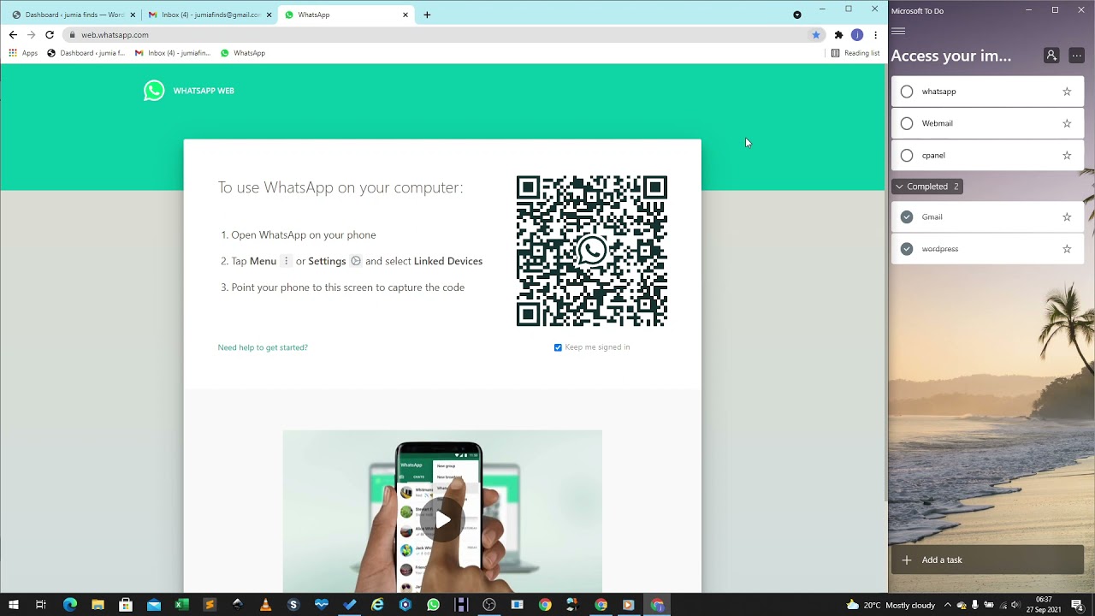Open the tab search dropdown arrow
The width and height of the screenshot is (1095, 616).
coord(797,15)
